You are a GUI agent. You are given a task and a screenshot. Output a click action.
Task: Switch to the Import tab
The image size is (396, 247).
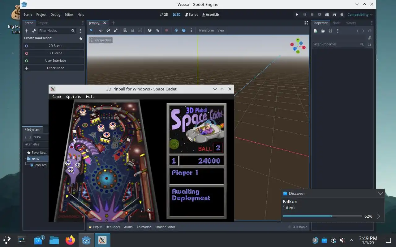pos(43,23)
